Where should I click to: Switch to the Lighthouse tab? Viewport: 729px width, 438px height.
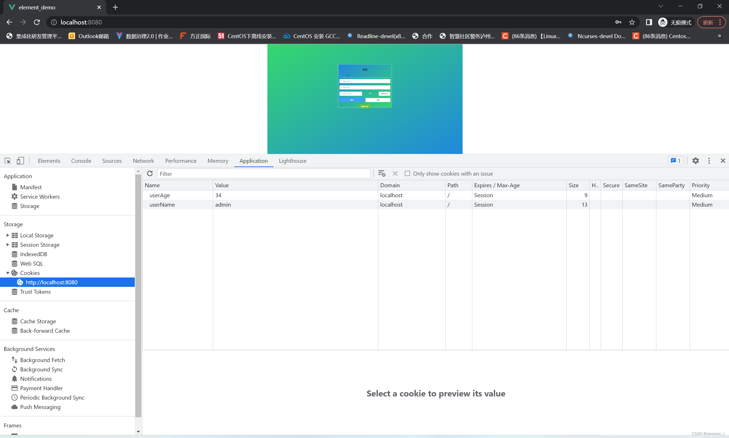pos(293,161)
